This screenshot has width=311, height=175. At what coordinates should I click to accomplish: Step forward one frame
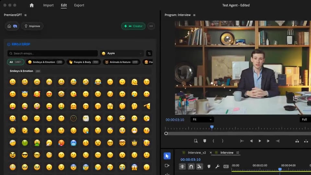[x=268, y=141]
